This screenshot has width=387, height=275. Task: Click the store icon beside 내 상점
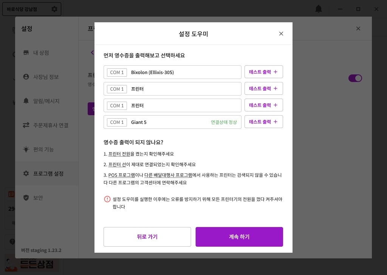pyautogui.click(x=26, y=53)
